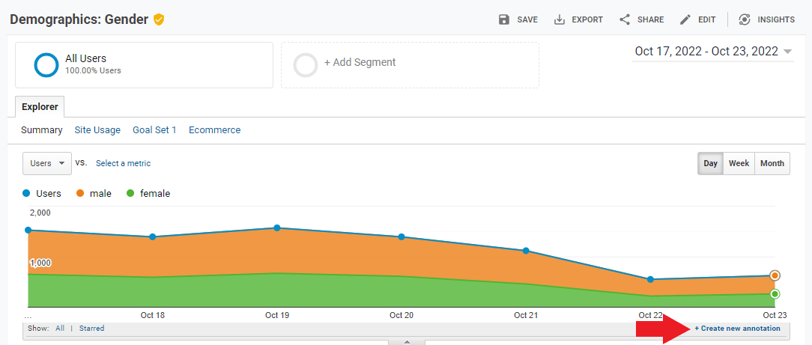This screenshot has width=812, height=345.
Task: Click the Oct 22 axis label
Action: (x=650, y=315)
